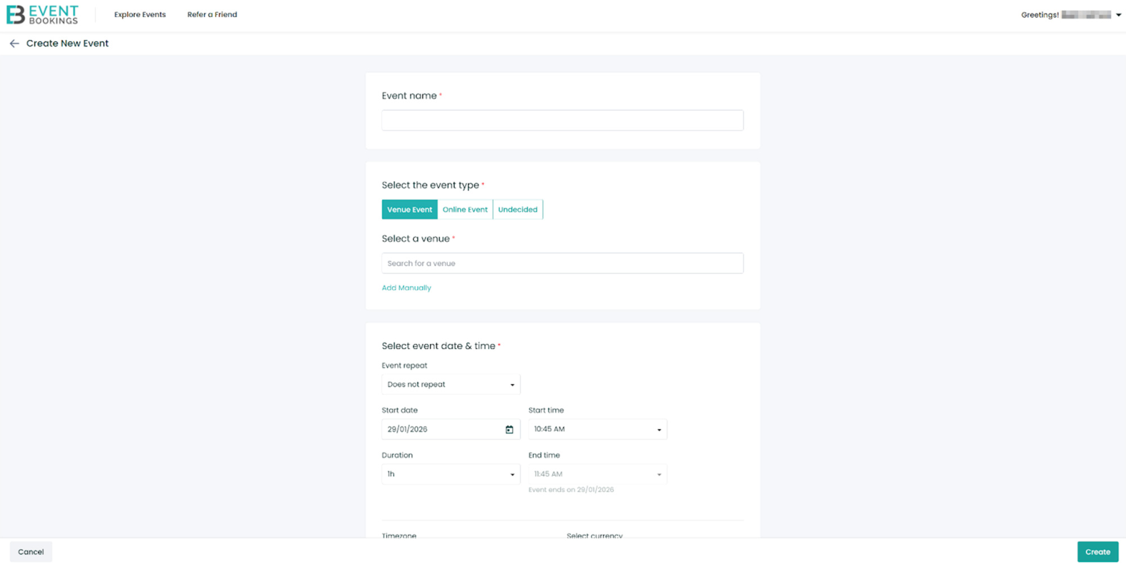Click the Search for a venue field

(562, 263)
